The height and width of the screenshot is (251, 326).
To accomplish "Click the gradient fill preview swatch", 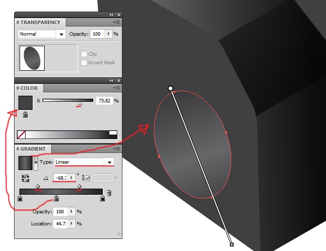I will [26, 163].
